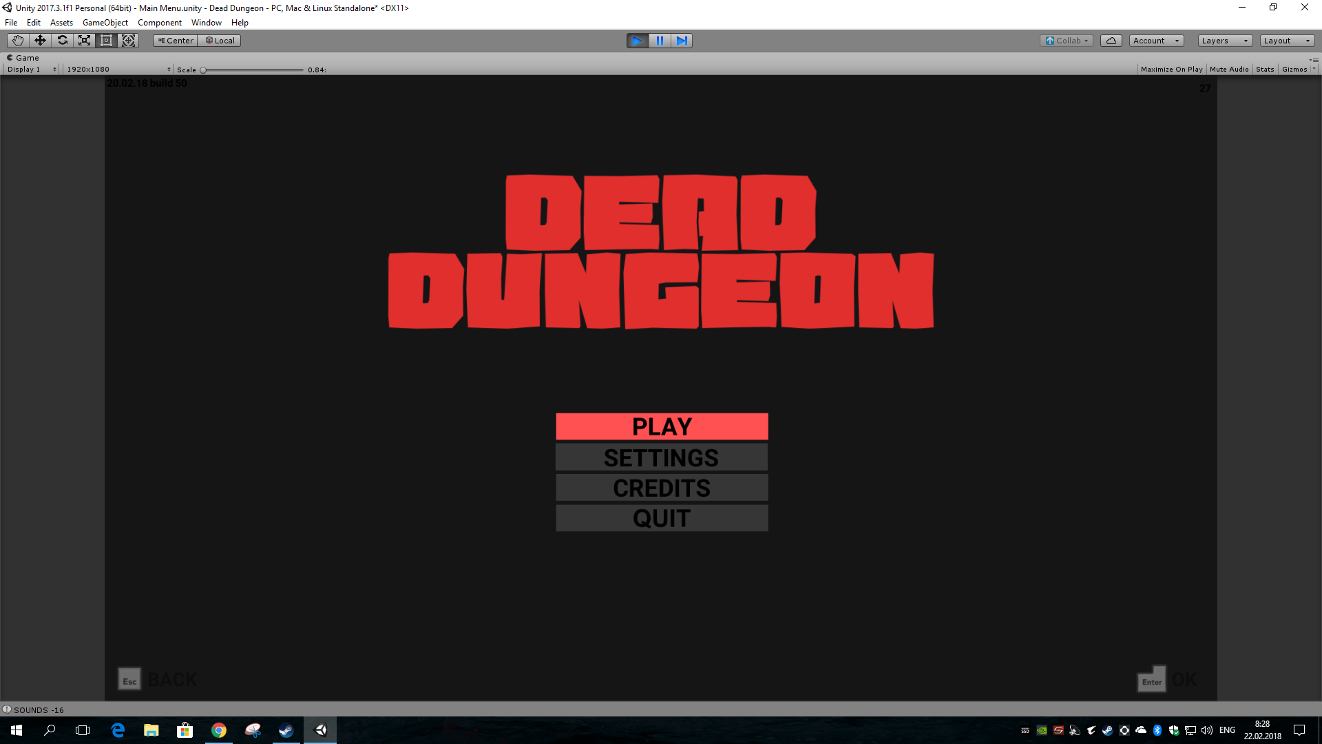Open the Windows Start menu
Screen dimensions: 1322x744
coord(17,730)
